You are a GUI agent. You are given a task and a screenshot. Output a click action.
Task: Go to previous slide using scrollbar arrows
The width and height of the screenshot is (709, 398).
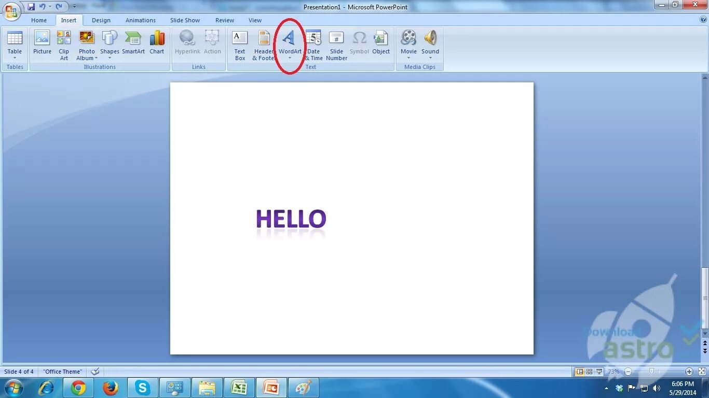tap(704, 344)
